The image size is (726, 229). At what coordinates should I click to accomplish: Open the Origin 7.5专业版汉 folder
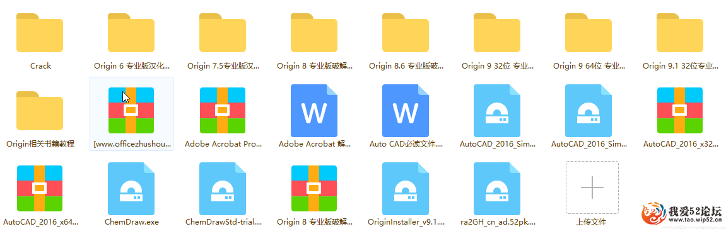point(223,33)
